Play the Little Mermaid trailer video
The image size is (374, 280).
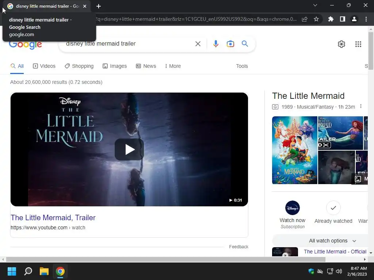(129, 149)
